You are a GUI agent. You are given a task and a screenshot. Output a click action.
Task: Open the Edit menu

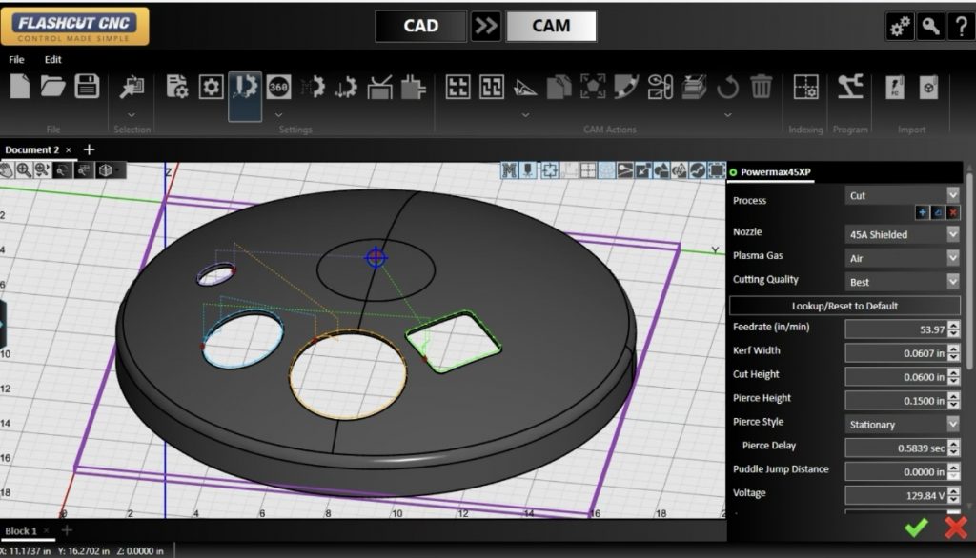click(52, 59)
